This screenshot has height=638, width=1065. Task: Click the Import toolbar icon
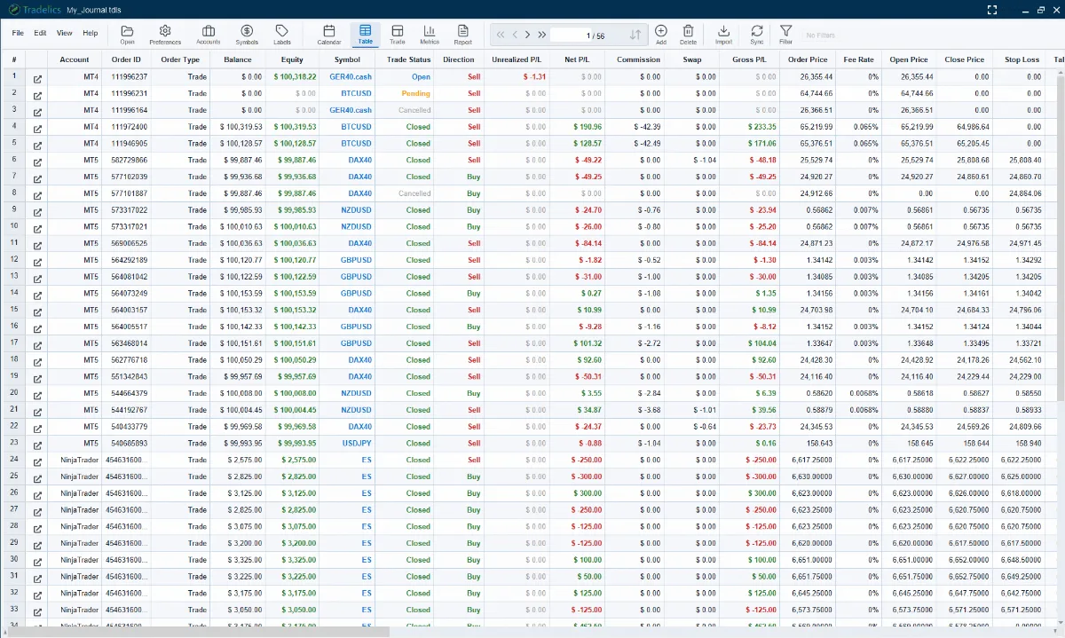(723, 35)
